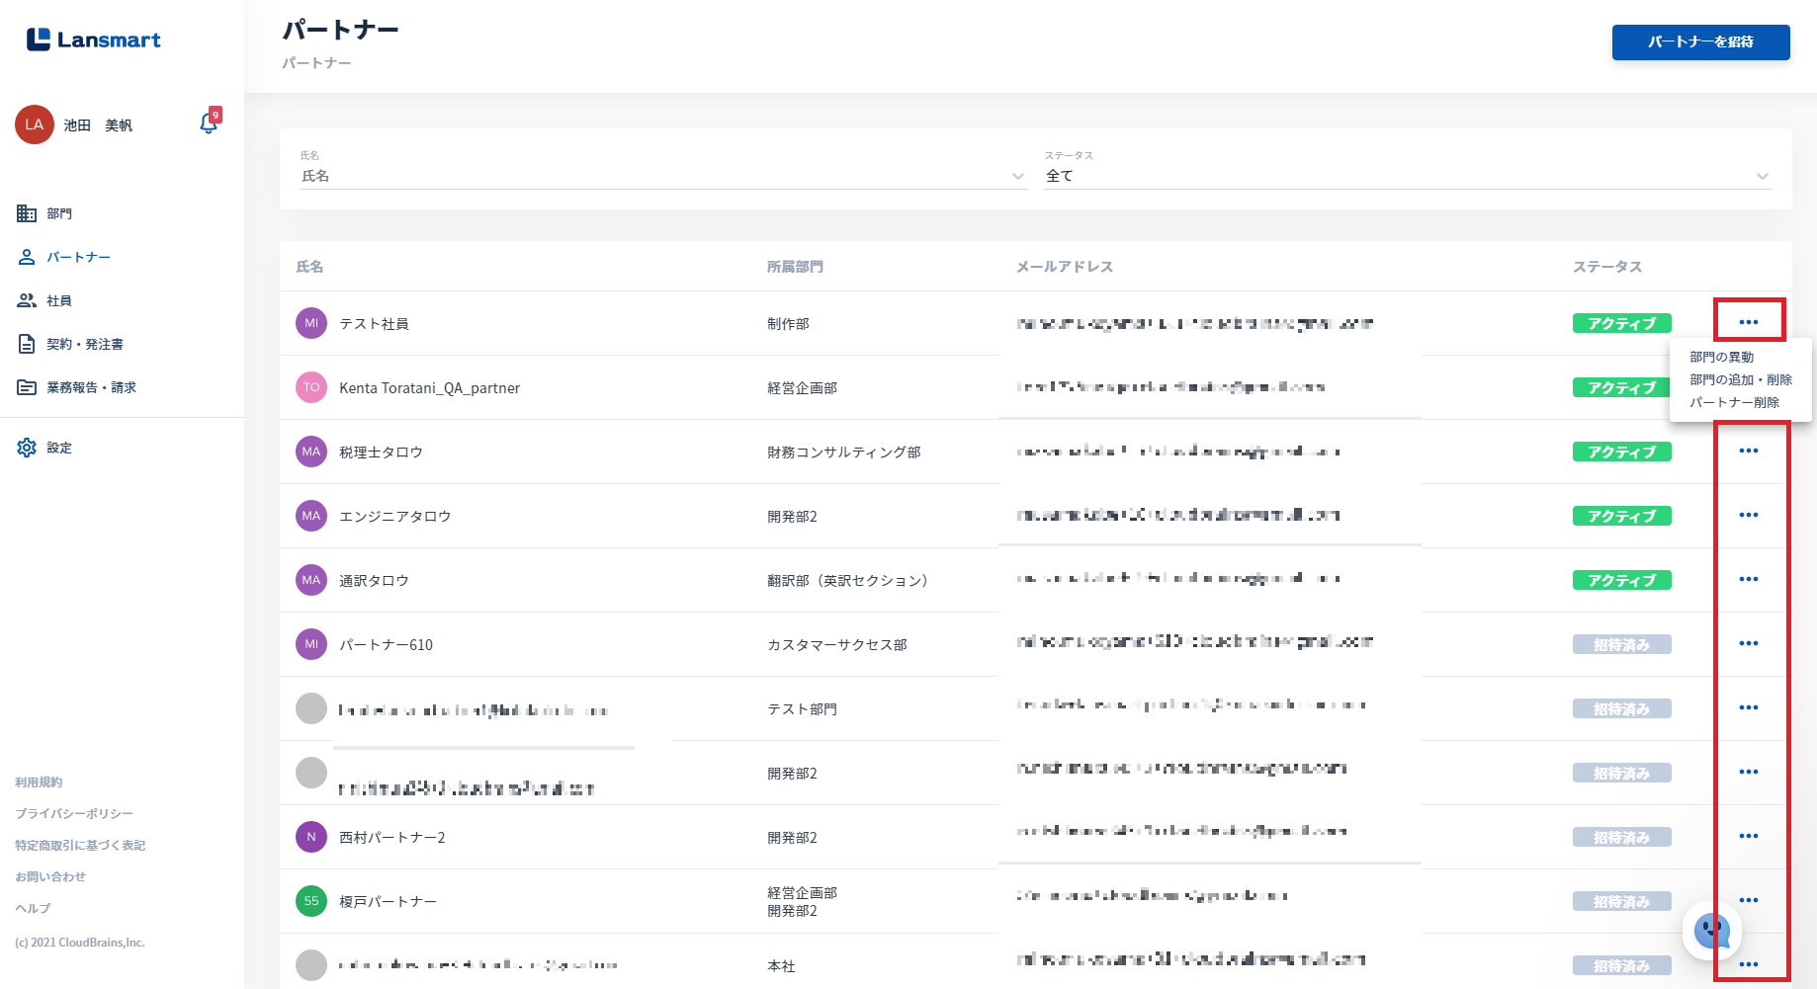The width and height of the screenshot is (1817, 989).
Task: Open more options for 本社 row
Action: click(1749, 964)
